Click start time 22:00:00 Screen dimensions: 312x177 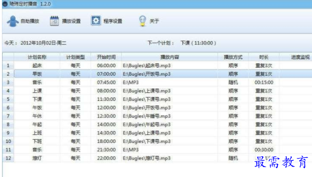106,158
